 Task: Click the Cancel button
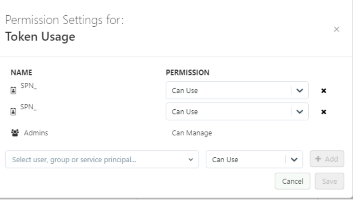click(293, 181)
